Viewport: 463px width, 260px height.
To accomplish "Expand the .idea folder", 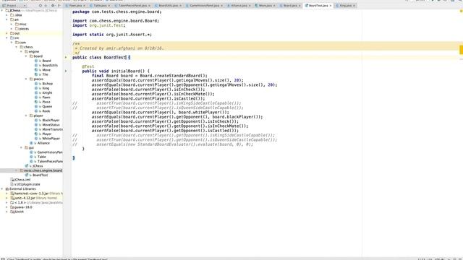I will (x=7, y=15).
